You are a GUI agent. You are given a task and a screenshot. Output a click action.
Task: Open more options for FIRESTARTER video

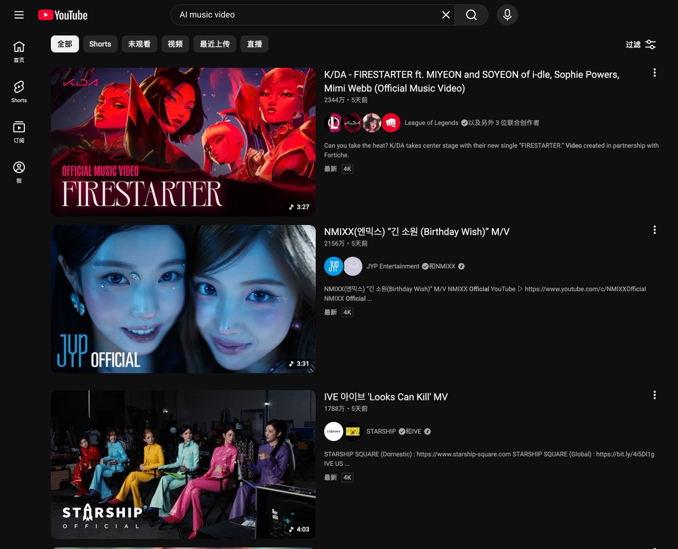click(x=654, y=73)
